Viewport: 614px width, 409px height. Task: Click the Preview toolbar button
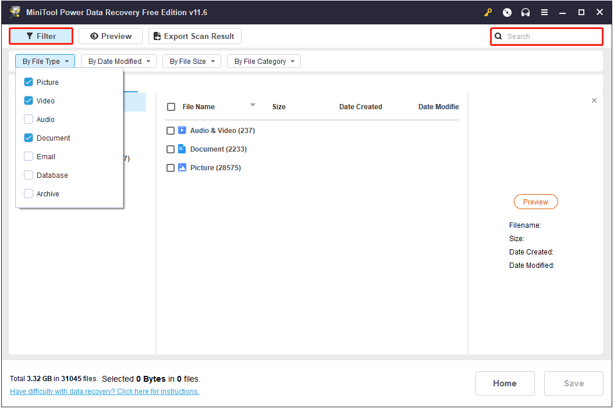pyautogui.click(x=111, y=37)
